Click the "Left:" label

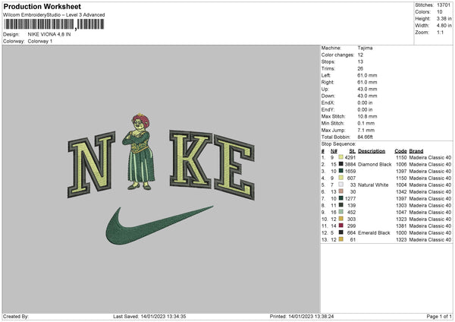(x=326, y=75)
